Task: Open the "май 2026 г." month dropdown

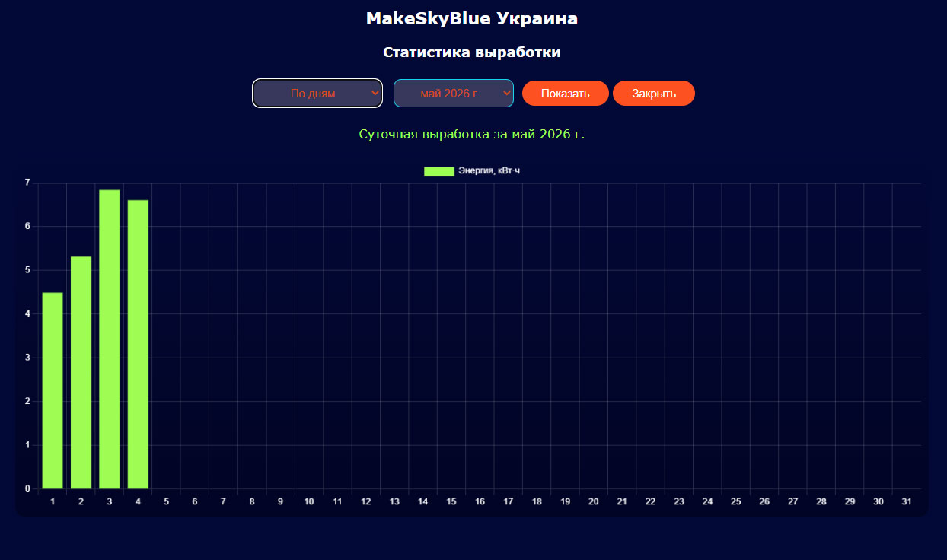Action: point(454,94)
